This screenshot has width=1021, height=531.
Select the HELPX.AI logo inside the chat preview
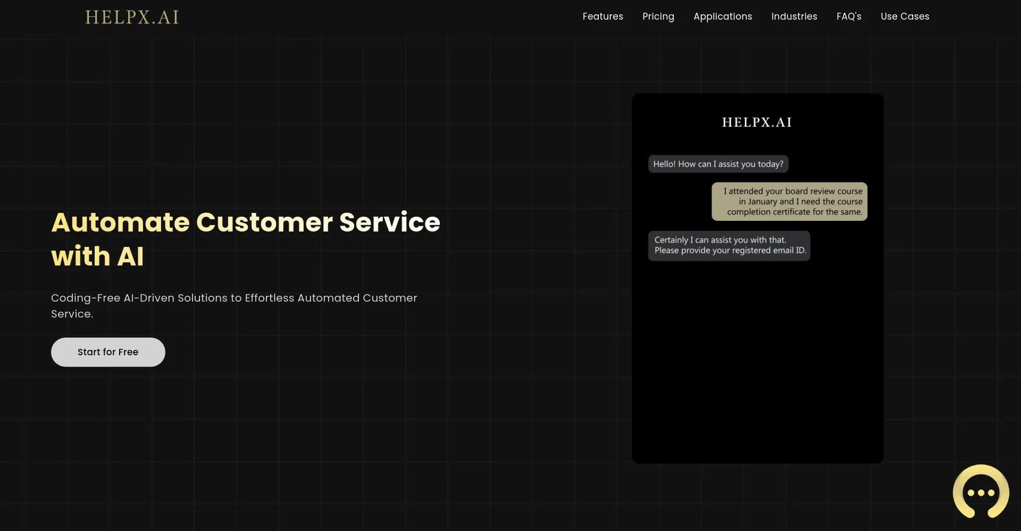(756, 122)
